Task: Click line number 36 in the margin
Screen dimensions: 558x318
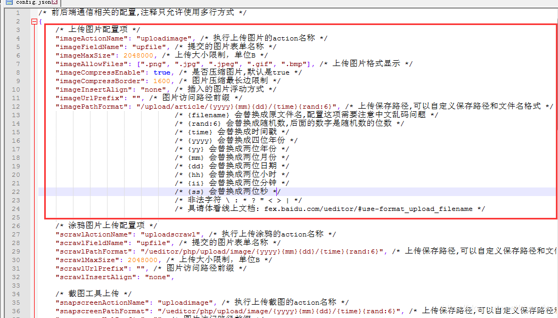Action: tap(16, 311)
